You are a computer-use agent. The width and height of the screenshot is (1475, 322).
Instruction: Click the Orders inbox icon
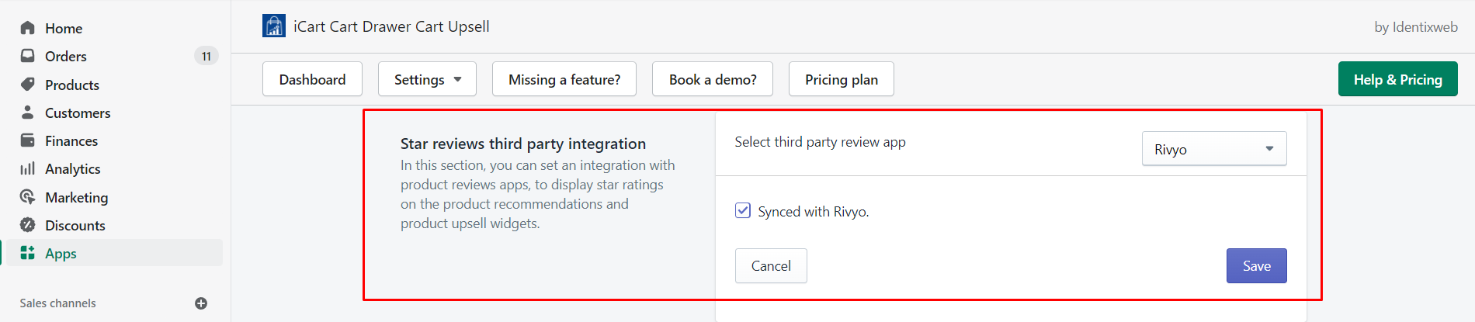click(28, 56)
